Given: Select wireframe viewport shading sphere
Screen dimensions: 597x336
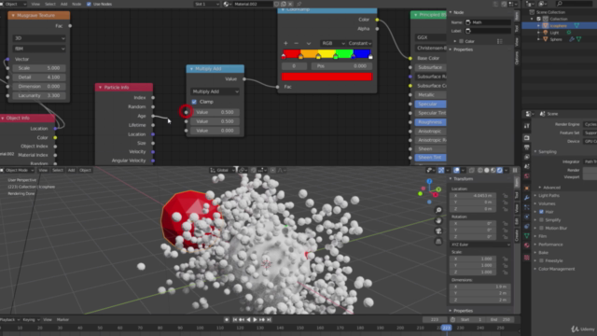Looking at the screenshot, I should [480, 170].
